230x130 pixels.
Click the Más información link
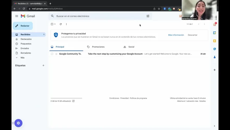(176, 35)
